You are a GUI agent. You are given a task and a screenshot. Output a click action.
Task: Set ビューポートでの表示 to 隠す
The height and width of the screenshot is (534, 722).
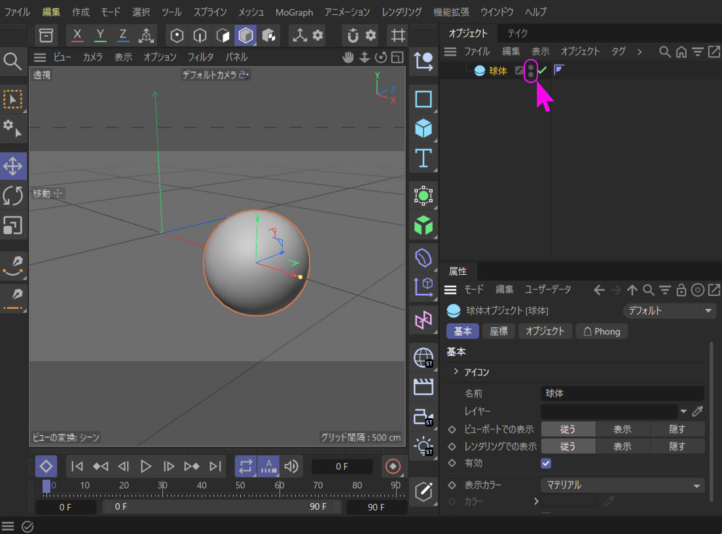(x=677, y=429)
